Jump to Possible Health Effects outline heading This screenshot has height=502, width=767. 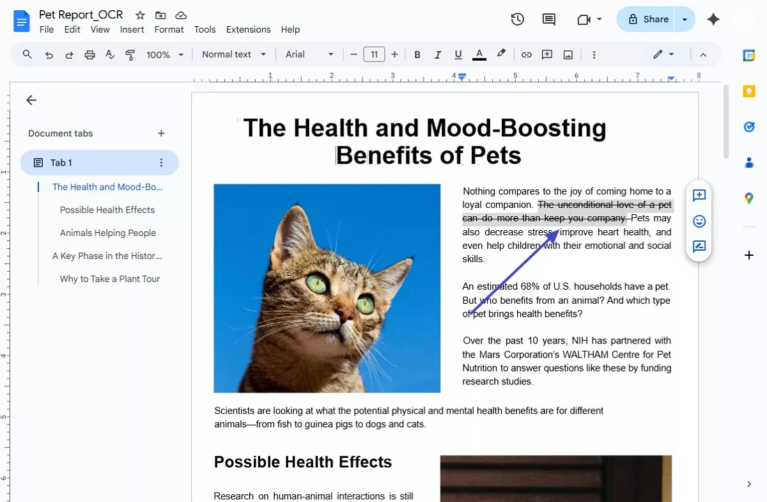[x=107, y=210]
